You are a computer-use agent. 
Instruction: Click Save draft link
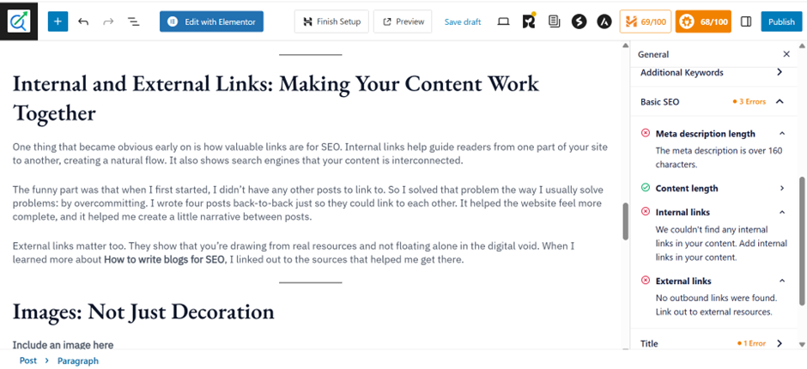pos(463,21)
